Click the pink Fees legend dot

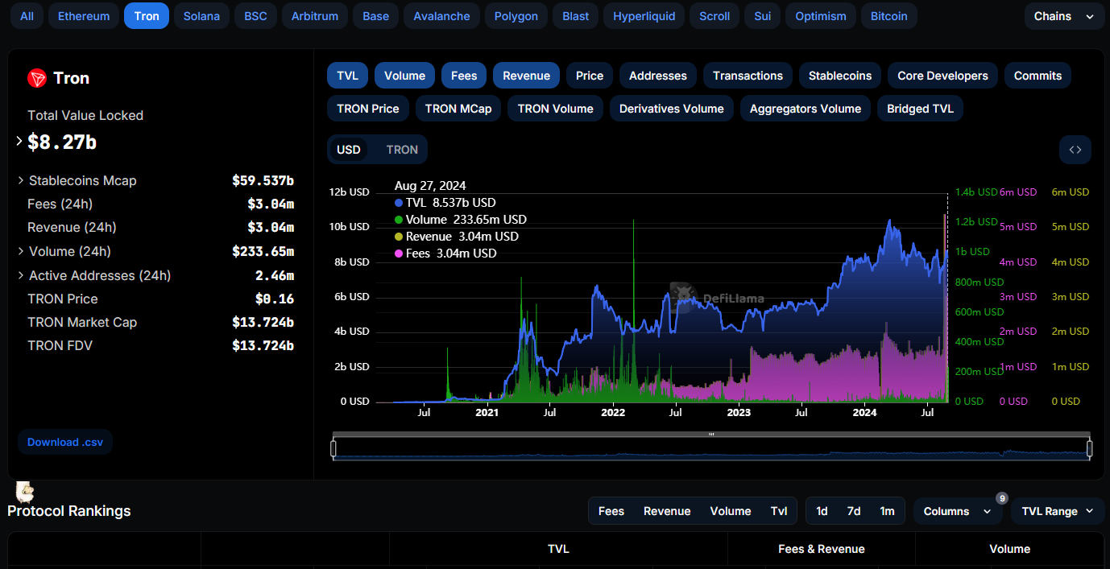pos(400,254)
